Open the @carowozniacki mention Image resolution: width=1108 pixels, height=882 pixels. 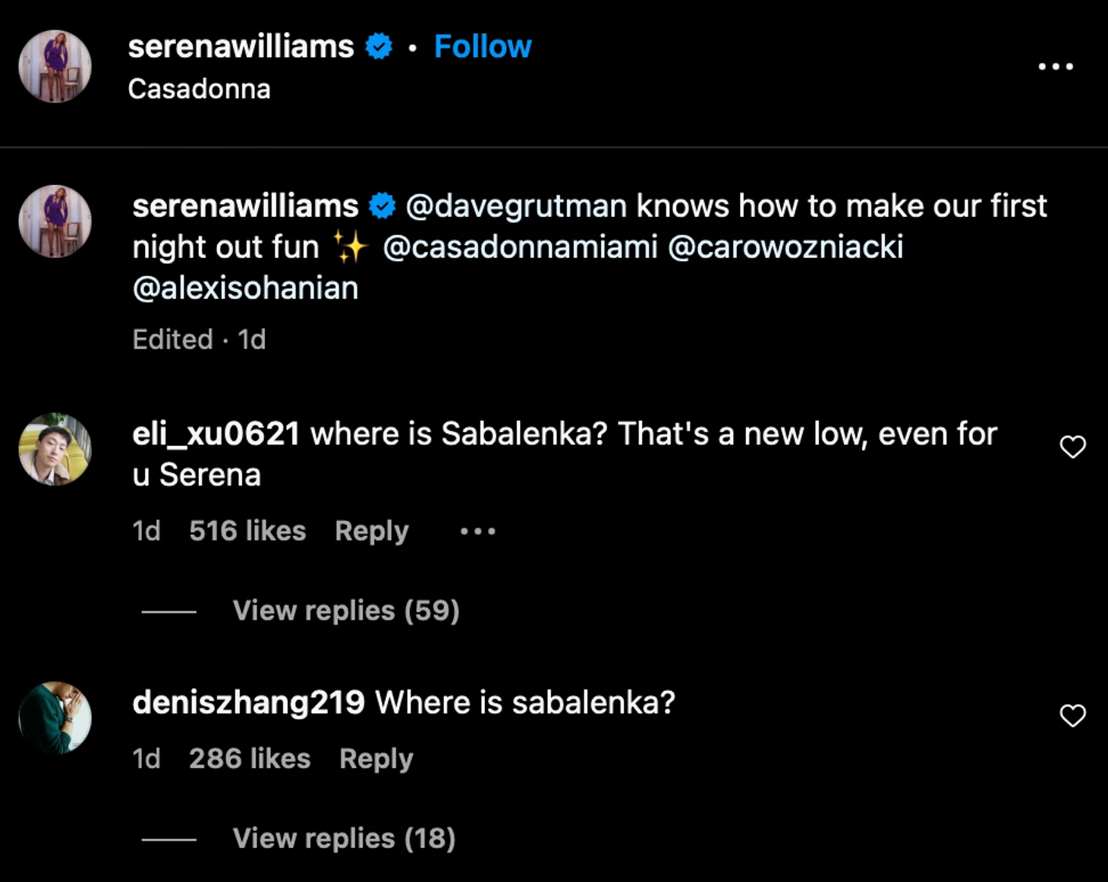[785, 247]
